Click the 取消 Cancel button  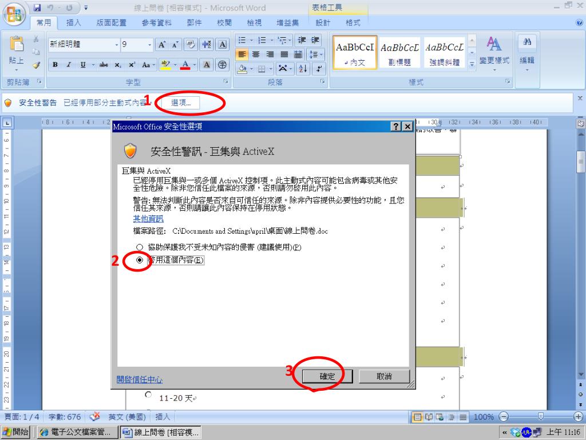pos(384,376)
